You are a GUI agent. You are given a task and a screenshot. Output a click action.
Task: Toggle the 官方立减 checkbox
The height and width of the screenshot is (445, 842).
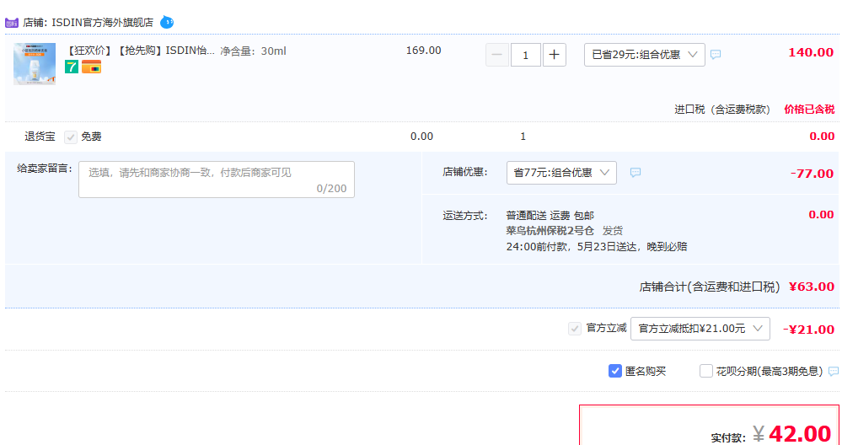pyautogui.click(x=575, y=329)
